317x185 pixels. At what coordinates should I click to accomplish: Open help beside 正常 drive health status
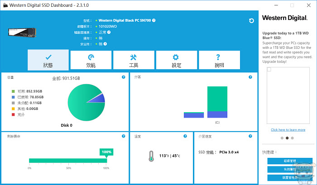[x=109, y=32]
